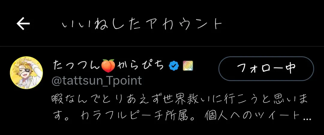Open the blond character profile avatar

tap(26, 73)
